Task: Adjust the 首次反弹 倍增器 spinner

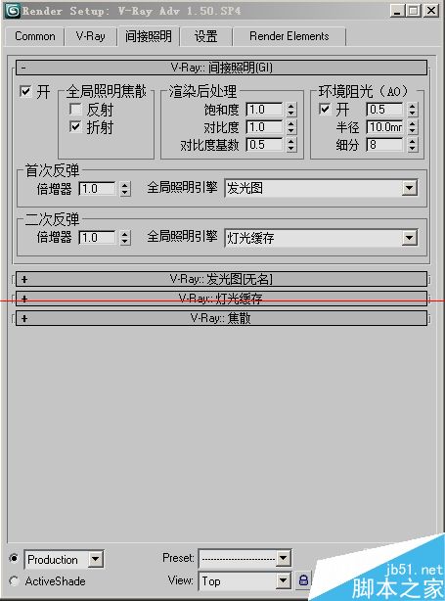Action: click(125, 189)
